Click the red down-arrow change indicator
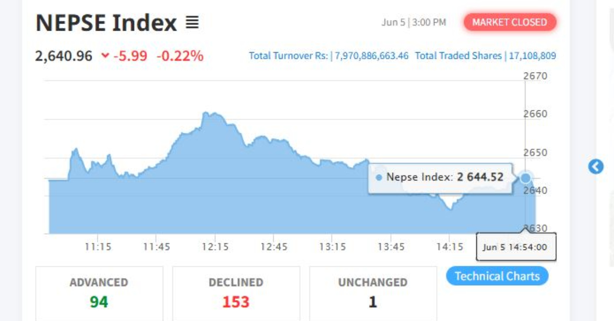The height and width of the screenshot is (321, 614). (105, 56)
